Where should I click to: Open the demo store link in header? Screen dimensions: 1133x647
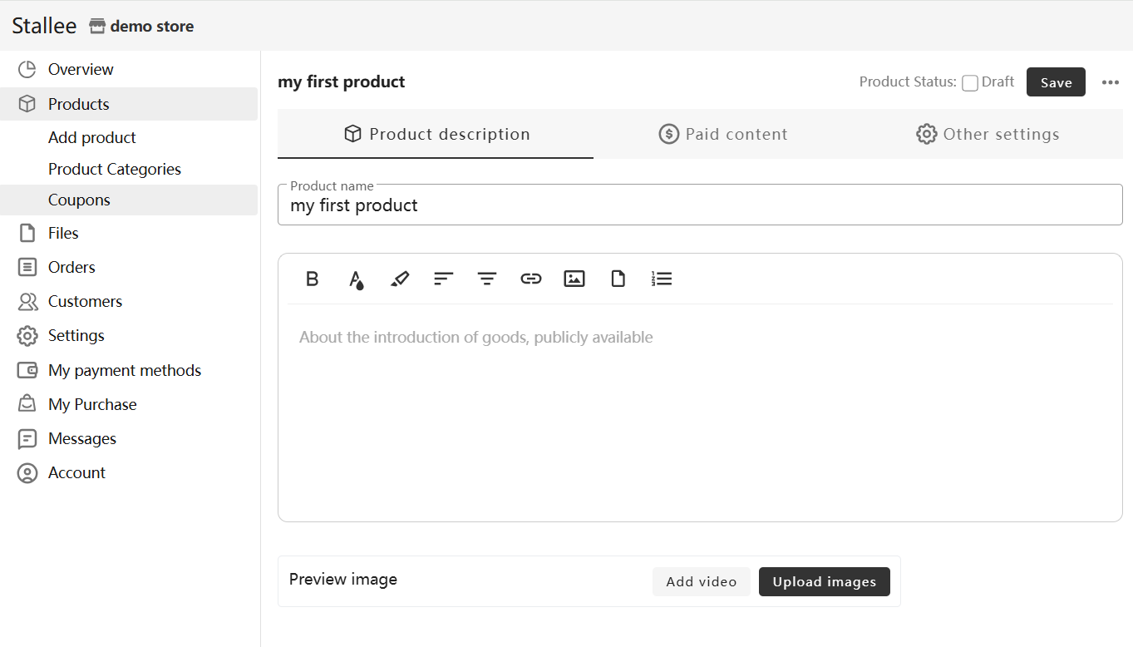(x=142, y=27)
